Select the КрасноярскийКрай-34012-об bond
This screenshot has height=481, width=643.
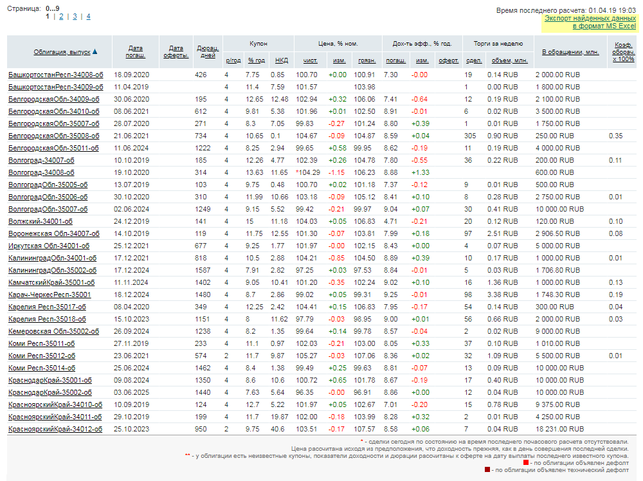[55, 429]
